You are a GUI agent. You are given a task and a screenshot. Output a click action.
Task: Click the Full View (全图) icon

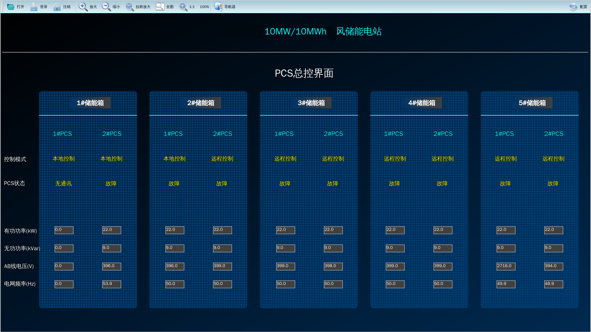pyautogui.click(x=160, y=6)
